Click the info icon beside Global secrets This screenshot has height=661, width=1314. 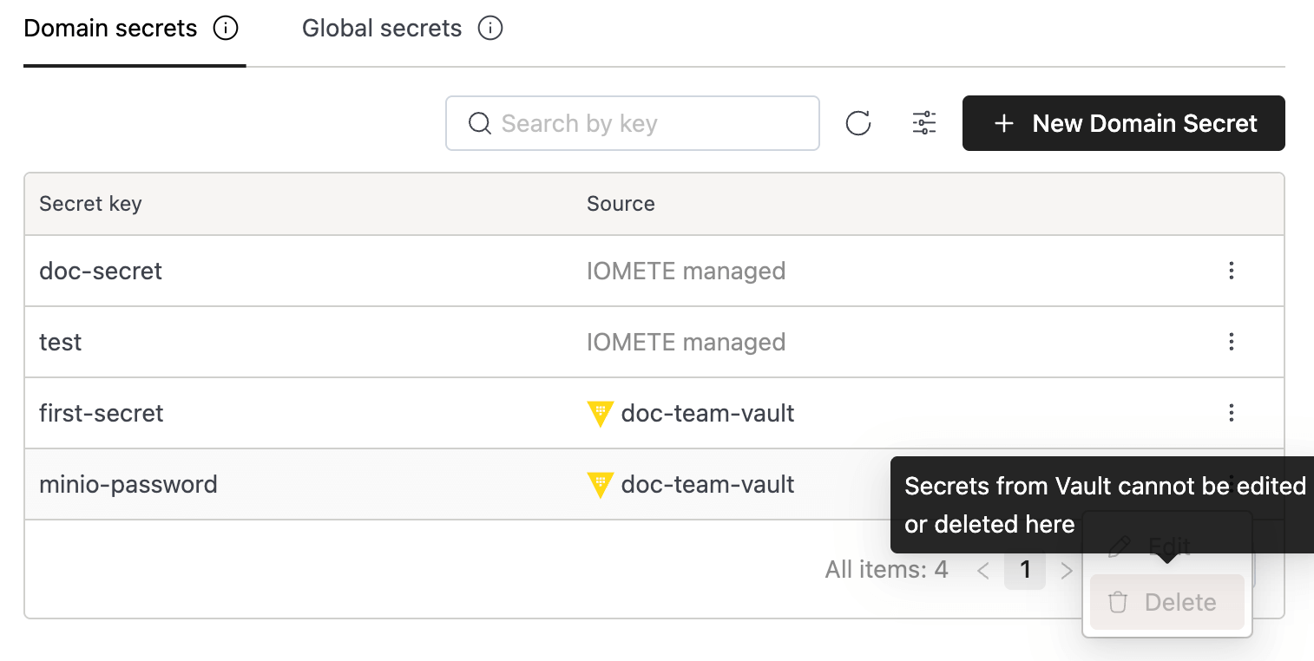(490, 29)
